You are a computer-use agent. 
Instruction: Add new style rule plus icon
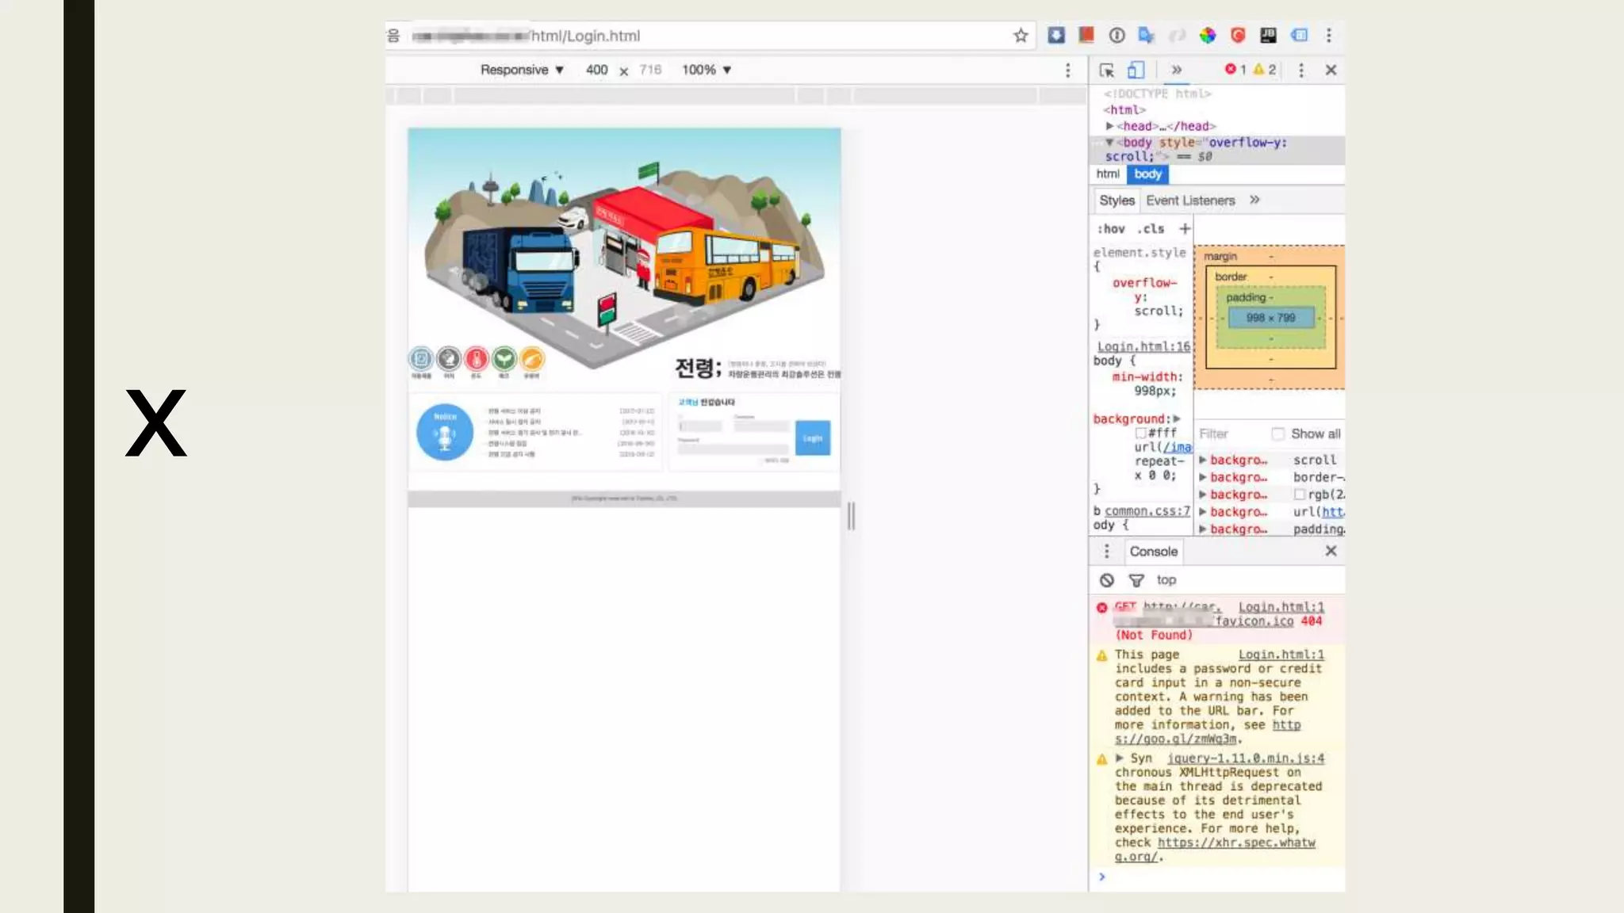point(1185,228)
